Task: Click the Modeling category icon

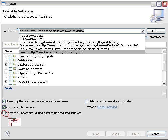Action: click(x=14, y=77)
